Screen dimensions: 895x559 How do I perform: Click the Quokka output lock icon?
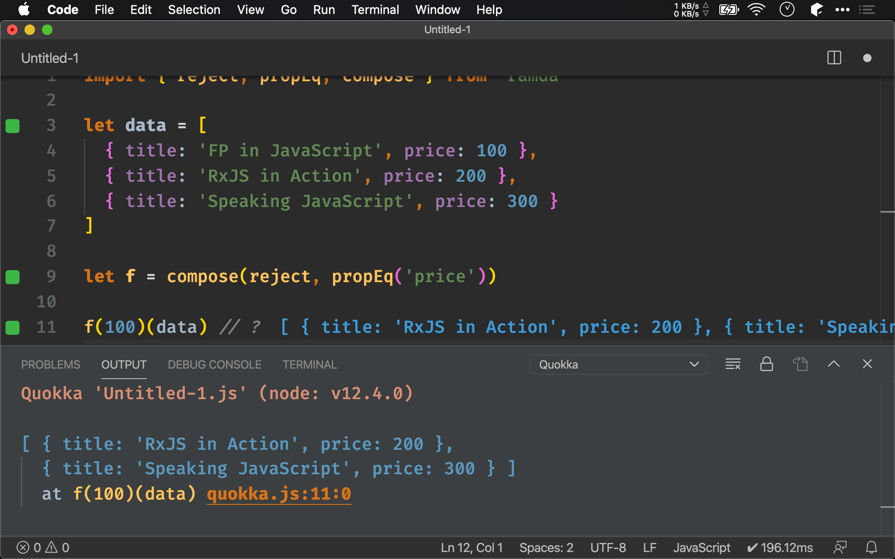(766, 365)
